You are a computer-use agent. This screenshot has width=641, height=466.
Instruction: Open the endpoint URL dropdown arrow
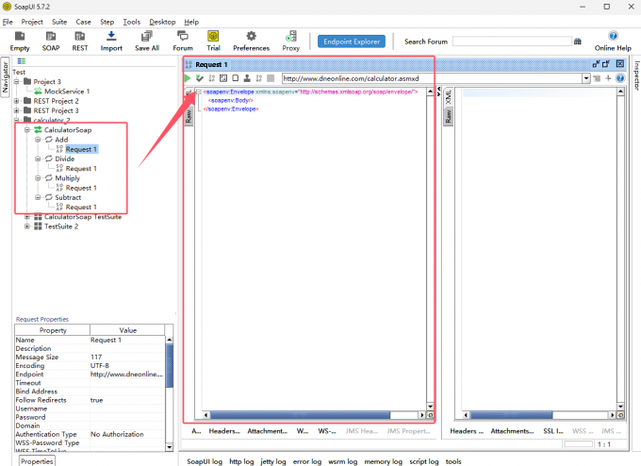586,78
